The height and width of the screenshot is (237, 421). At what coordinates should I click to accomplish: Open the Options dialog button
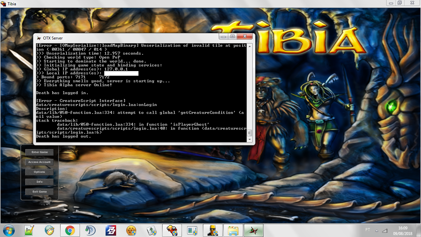tap(39, 172)
